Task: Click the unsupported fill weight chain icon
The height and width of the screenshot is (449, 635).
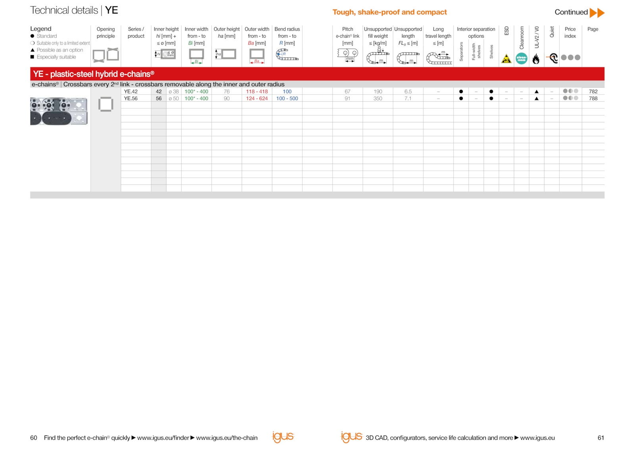Action: click(x=378, y=56)
